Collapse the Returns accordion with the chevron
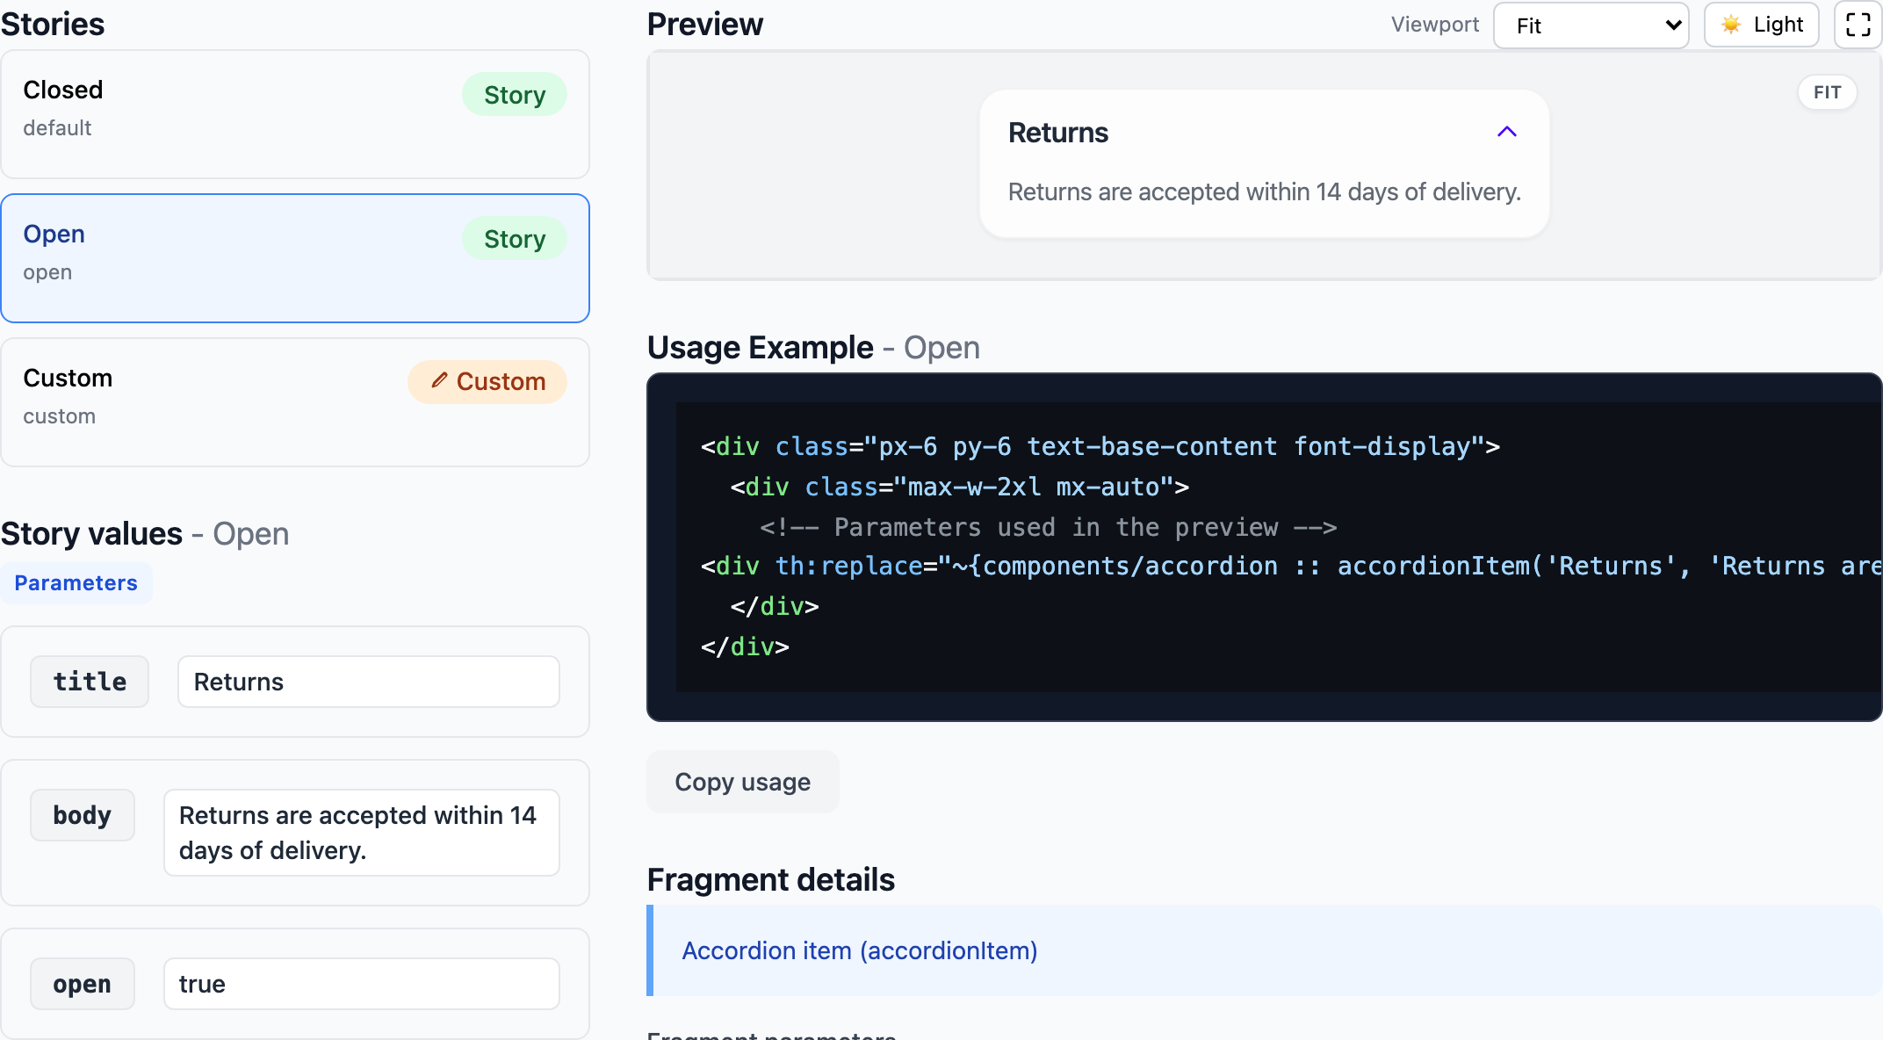Image resolution: width=1883 pixels, height=1040 pixels. click(x=1507, y=132)
